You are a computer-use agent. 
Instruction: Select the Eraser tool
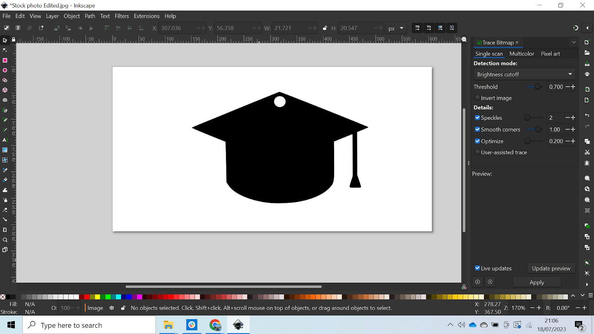click(5, 210)
